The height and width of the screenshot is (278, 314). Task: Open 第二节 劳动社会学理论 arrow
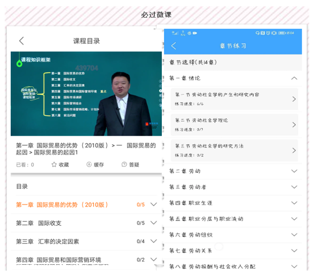(x=294, y=125)
